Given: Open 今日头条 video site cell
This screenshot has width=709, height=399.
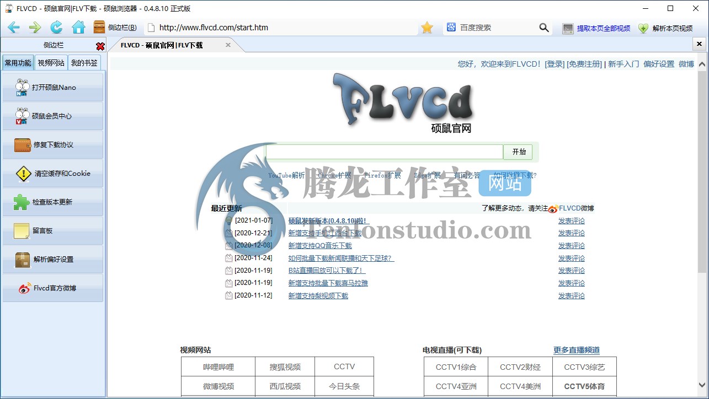Looking at the screenshot, I should tap(344, 386).
